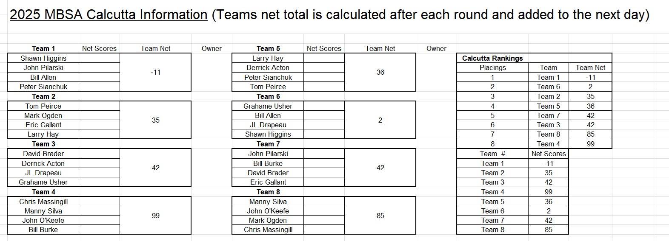Click the "Team 8" header above Manny Silva
Image resolution: width=669 pixels, height=241 pixels.
point(268,192)
